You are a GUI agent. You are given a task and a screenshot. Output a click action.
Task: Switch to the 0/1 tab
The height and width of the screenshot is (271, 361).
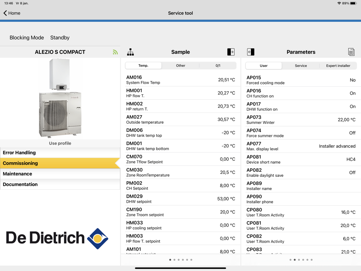point(218,66)
